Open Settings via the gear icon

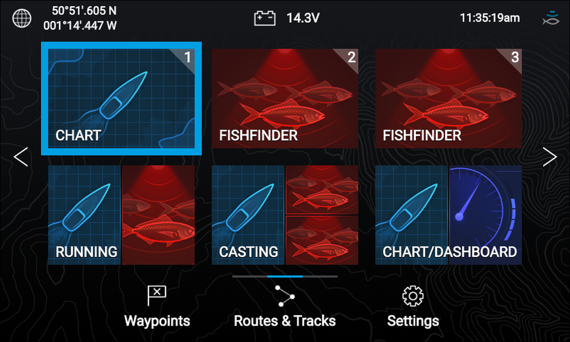[413, 296]
